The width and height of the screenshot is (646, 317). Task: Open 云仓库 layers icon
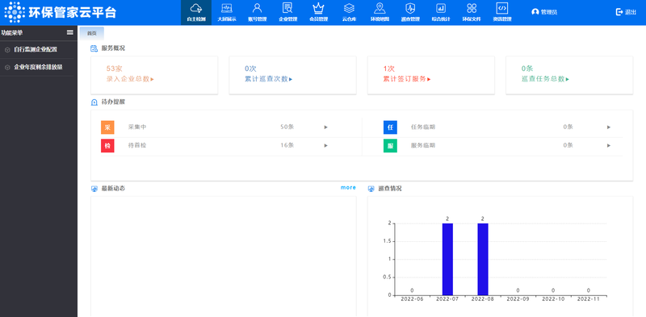click(x=349, y=8)
